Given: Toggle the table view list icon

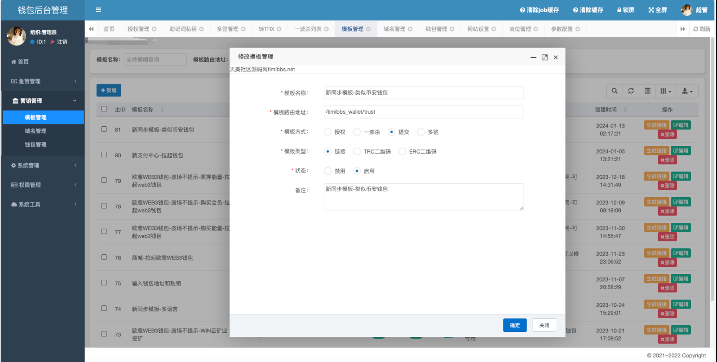Looking at the screenshot, I should [647, 91].
